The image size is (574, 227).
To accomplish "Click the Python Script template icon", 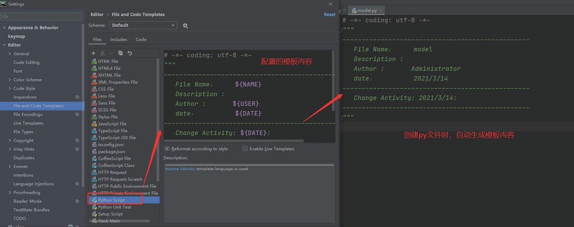I will coord(94,200).
